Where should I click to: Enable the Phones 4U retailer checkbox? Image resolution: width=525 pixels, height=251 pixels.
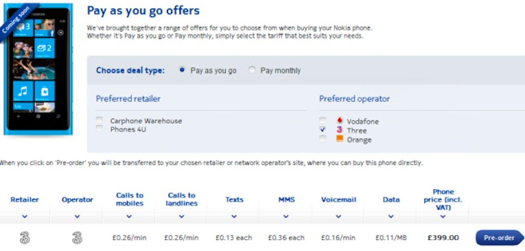[99, 128]
